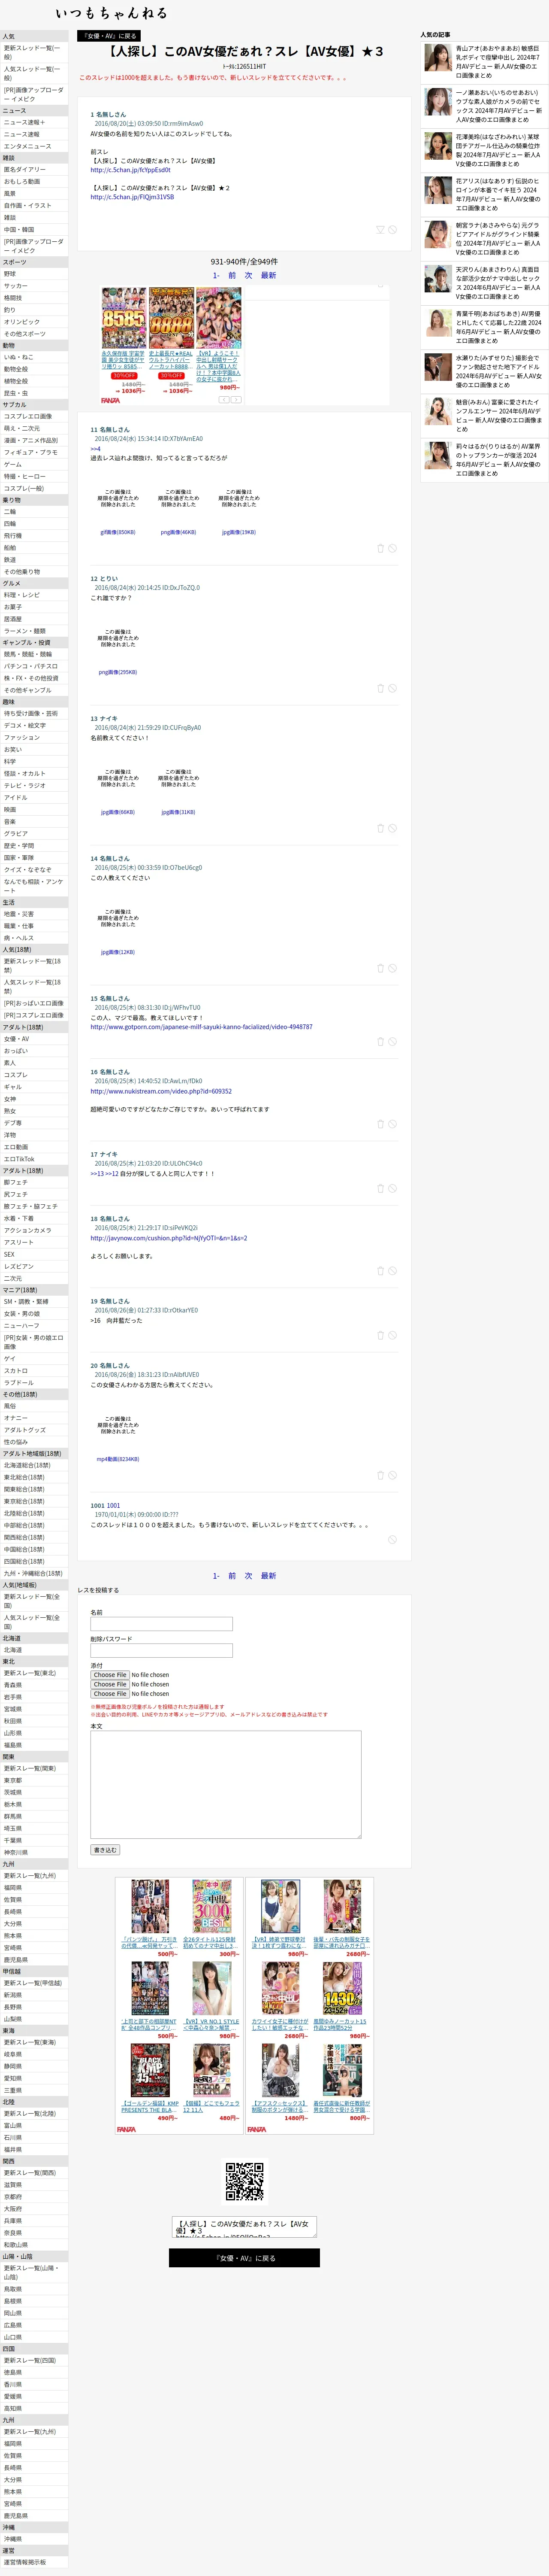Click 最新 in top pagination

click(268, 275)
